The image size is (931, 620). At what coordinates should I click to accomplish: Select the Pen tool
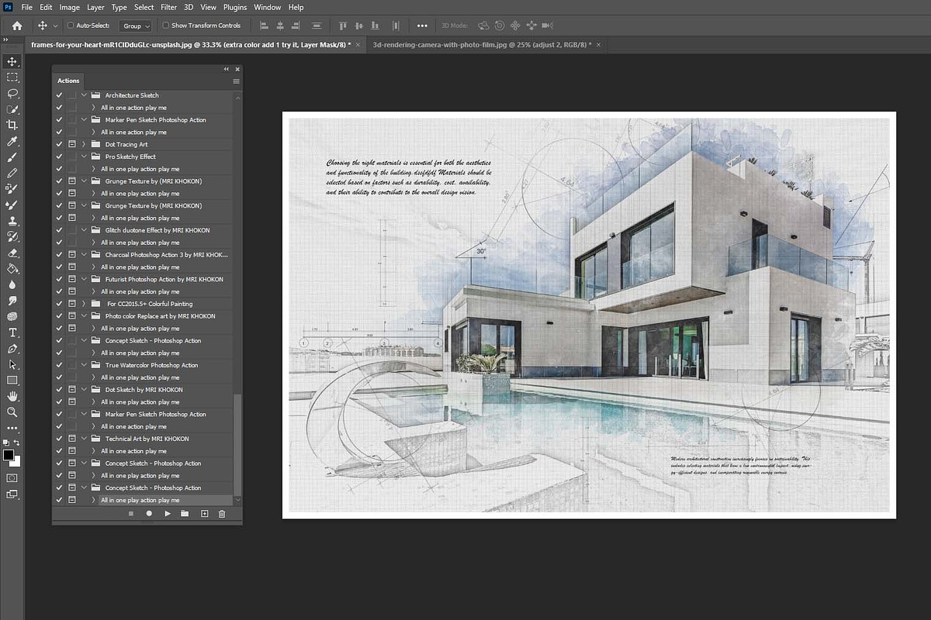(12, 348)
